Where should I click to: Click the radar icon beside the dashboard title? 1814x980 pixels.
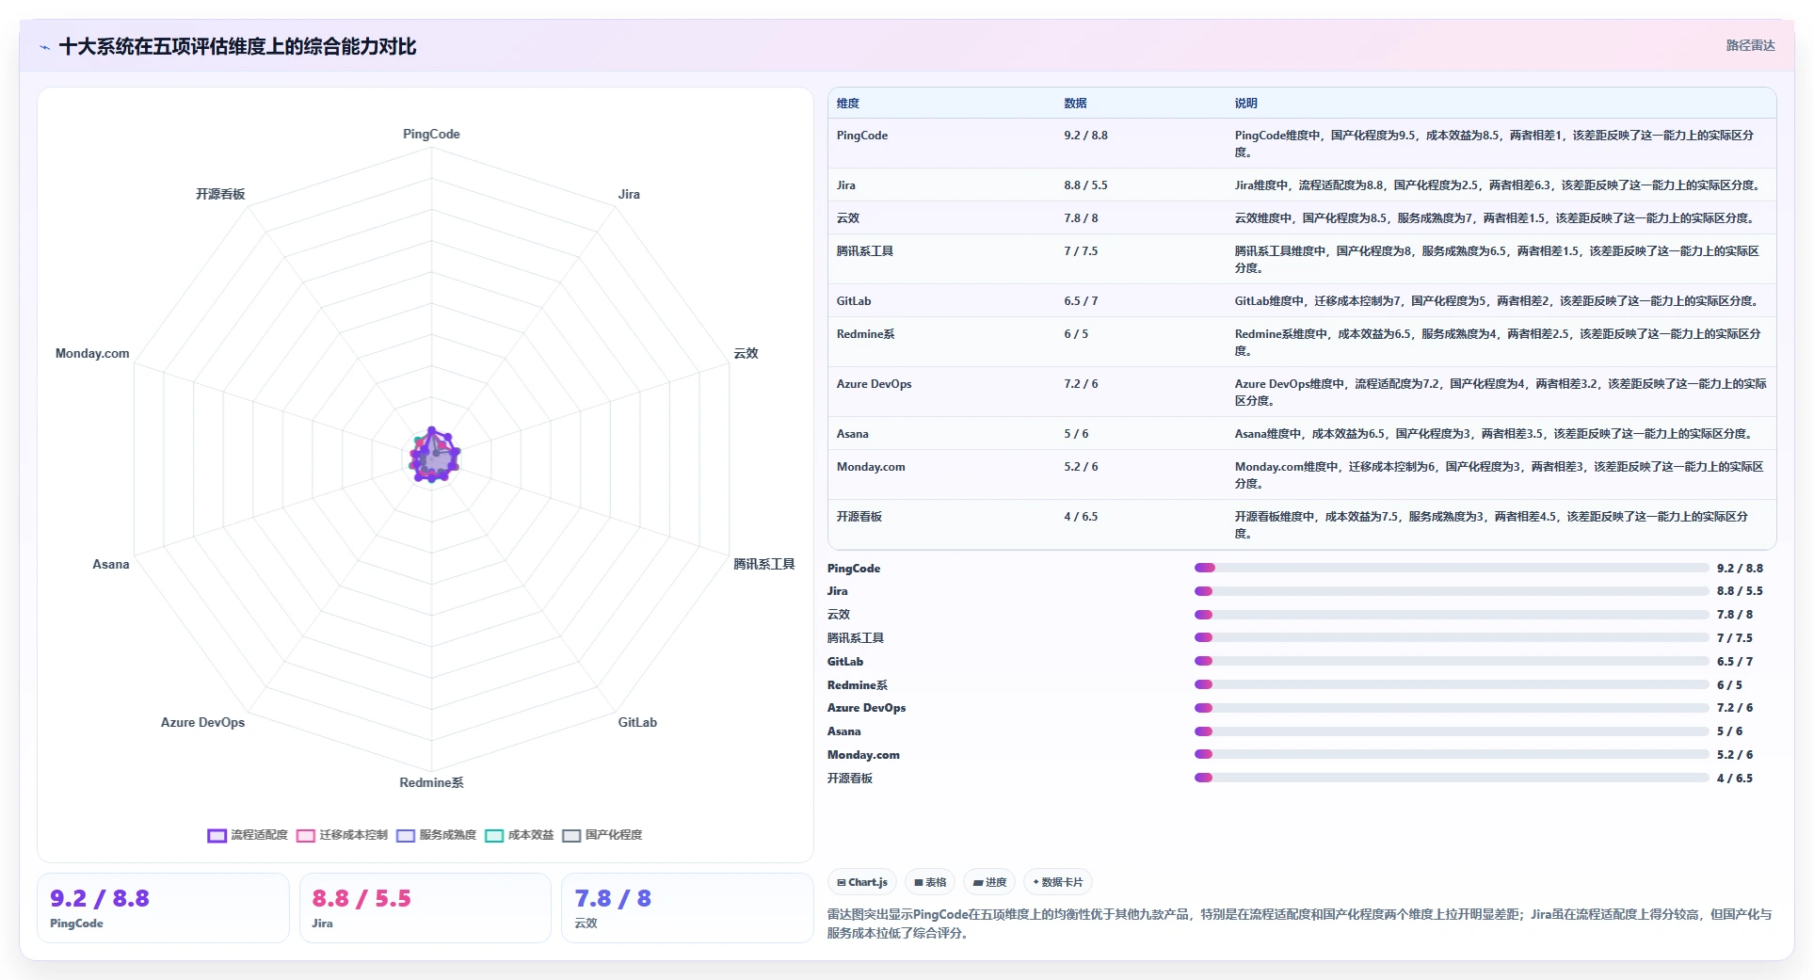(44, 47)
